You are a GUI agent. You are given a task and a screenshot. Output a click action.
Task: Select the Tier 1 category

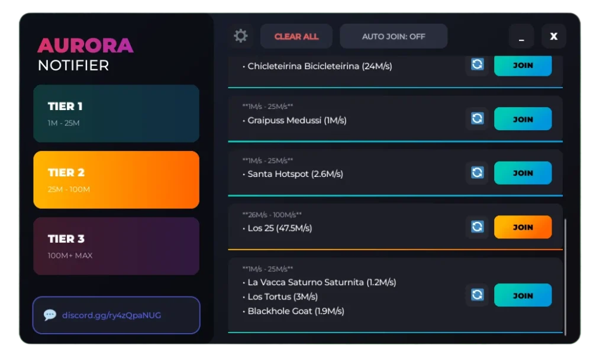(116, 113)
